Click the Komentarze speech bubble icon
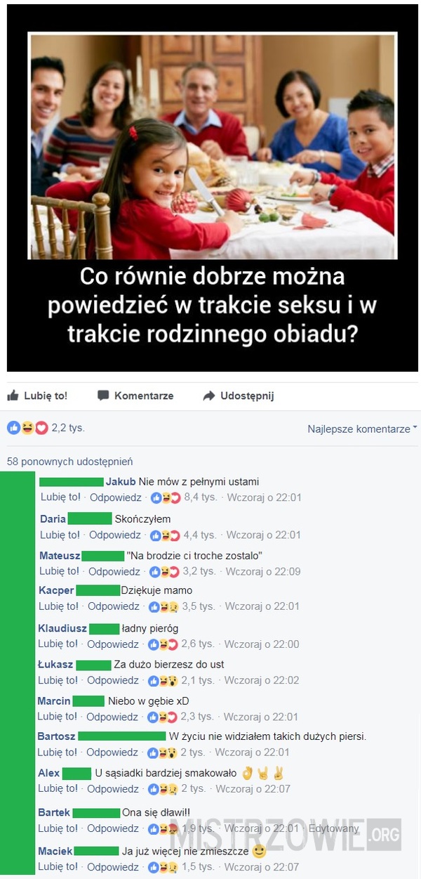This screenshot has height=879, width=421. pyautogui.click(x=103, y=396)
